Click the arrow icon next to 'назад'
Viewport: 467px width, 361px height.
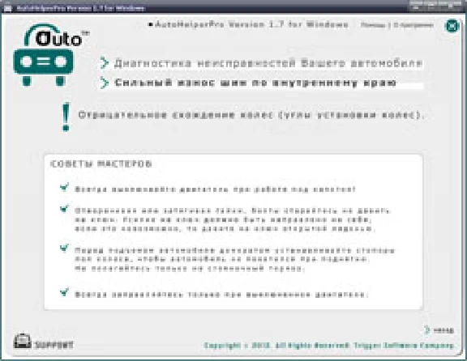pos(427,330)
